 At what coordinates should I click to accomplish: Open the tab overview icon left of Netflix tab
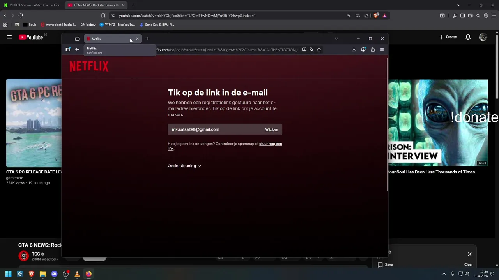click(77, 38)
